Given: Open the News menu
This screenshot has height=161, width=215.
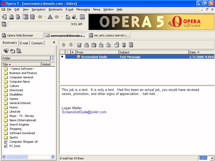Looking at the screenshot, I should 96,9.
